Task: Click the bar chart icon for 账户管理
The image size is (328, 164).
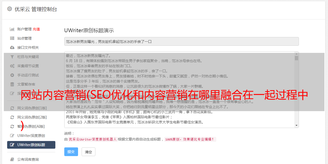Action: coord(12,29)
